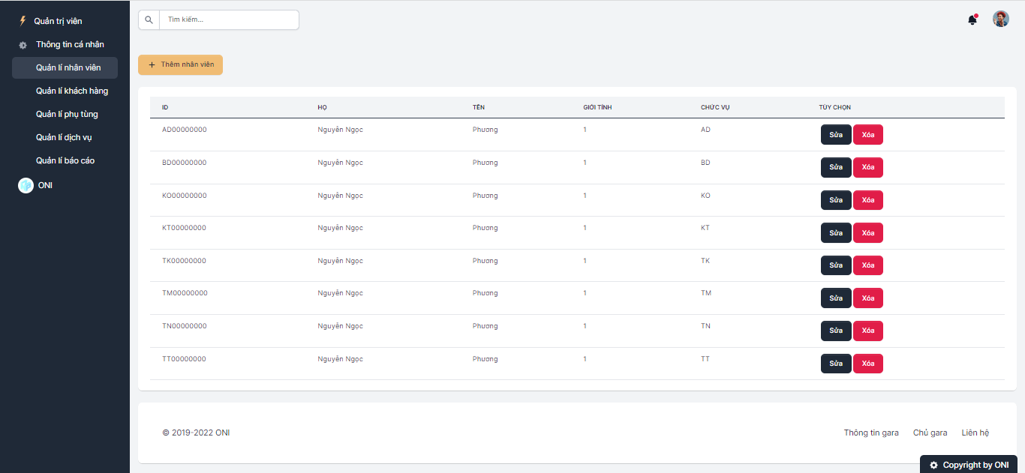Click the ID column header
Viewport: 1025px width, 473px height.
point(165,107)
